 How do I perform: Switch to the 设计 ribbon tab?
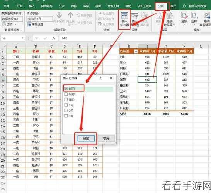pos(173,6)
